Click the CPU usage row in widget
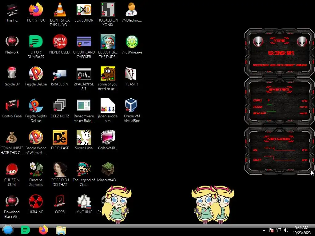 click(280, 100)
